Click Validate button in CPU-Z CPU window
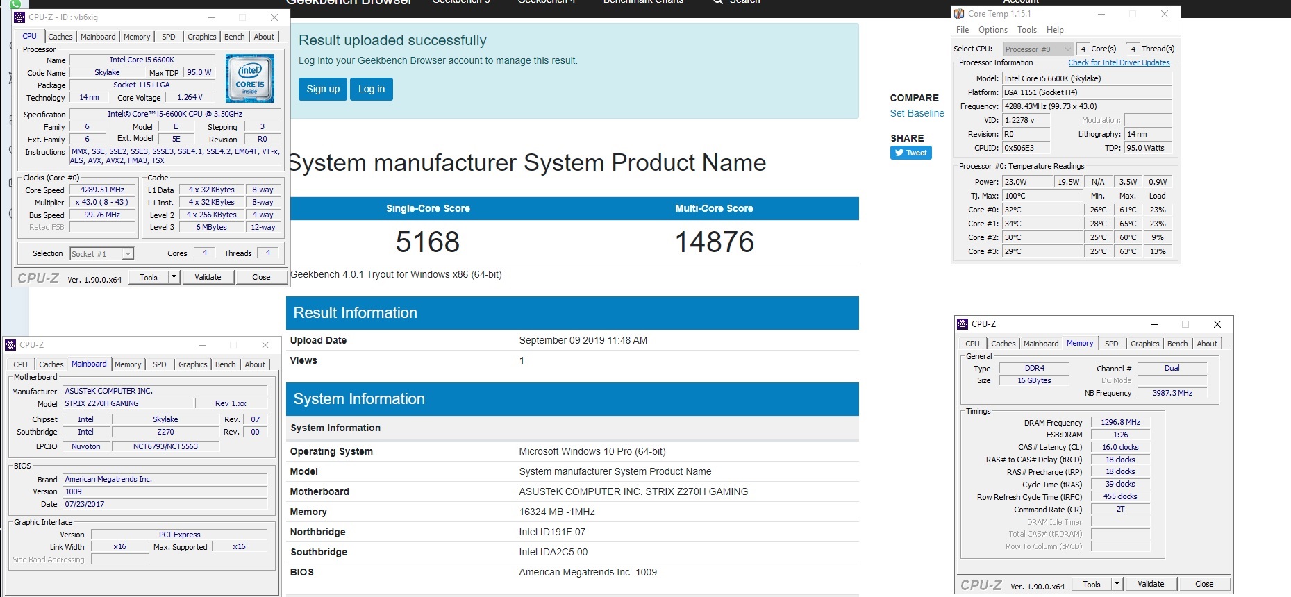Viewport: 1291px width, 597px height. 208,277
